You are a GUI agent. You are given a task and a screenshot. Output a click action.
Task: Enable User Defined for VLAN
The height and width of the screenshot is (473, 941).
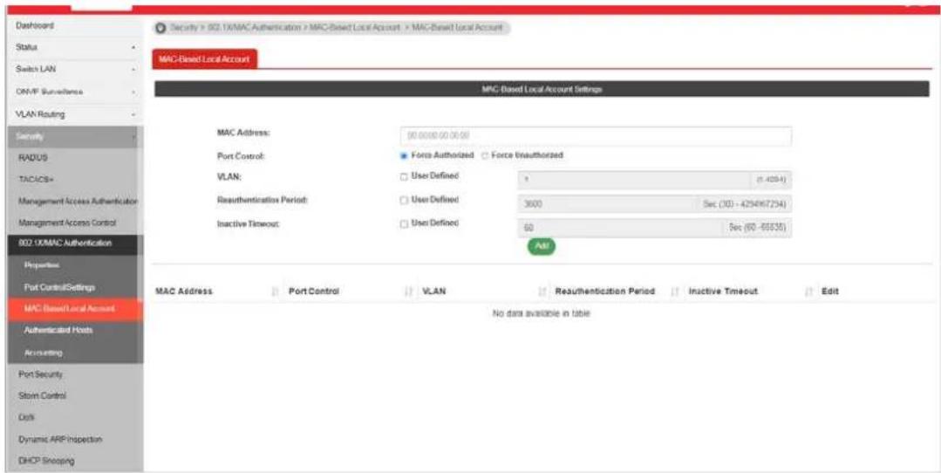(404, 176)
